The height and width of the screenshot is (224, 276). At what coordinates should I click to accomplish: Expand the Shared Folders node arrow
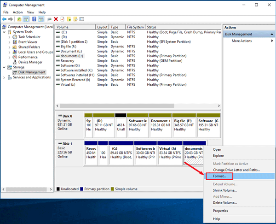pos(9,47)
